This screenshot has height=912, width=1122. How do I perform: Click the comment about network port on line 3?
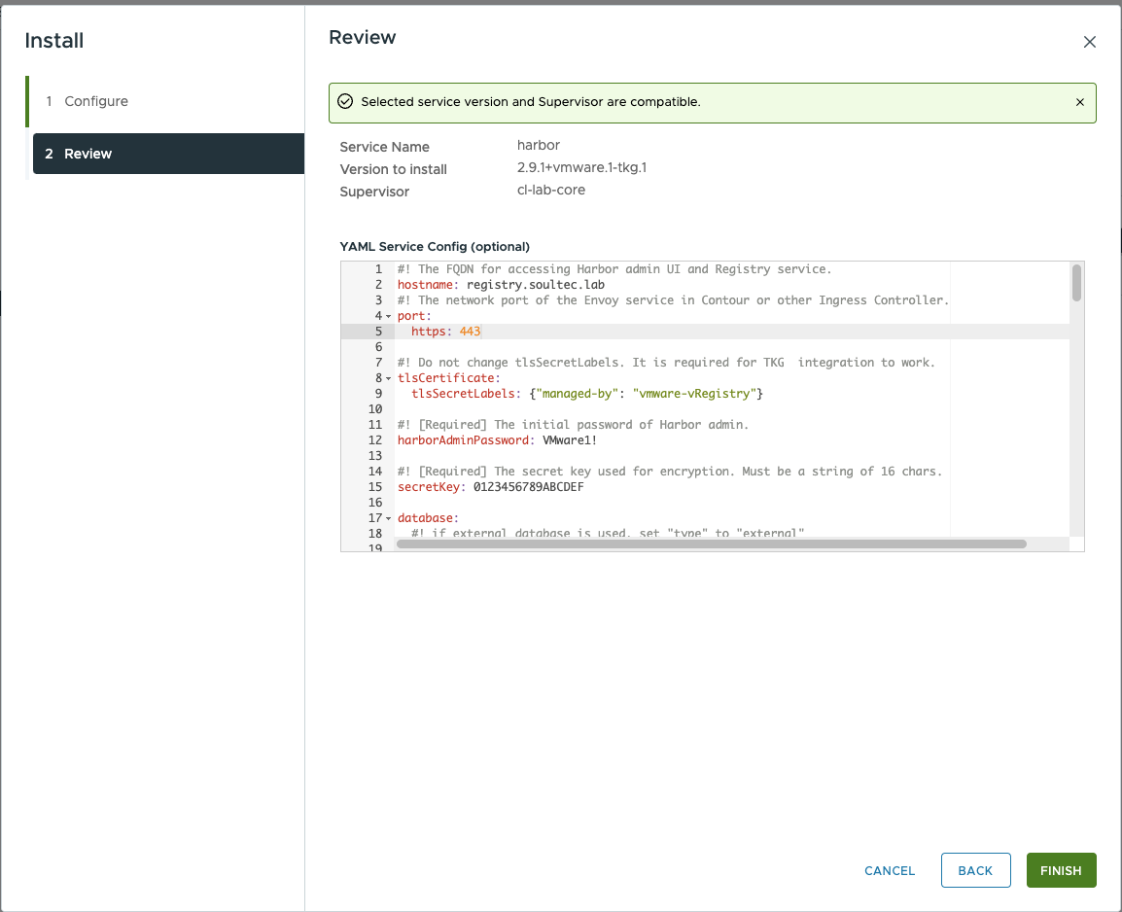tap(673, 300)
